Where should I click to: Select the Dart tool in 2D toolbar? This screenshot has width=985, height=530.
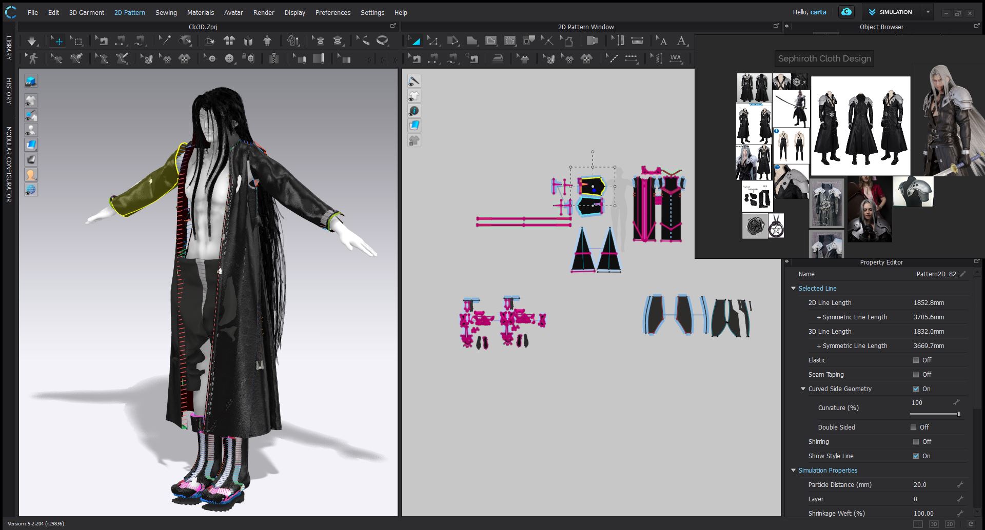(528, 41)
